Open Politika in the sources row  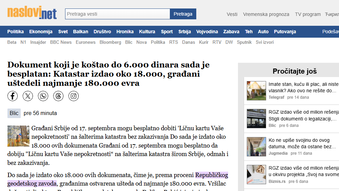coord(158,42)
